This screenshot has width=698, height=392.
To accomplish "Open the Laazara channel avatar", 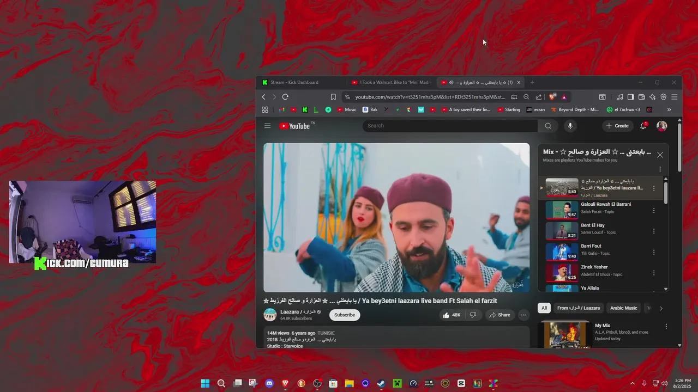I will (x=270, y=315).
